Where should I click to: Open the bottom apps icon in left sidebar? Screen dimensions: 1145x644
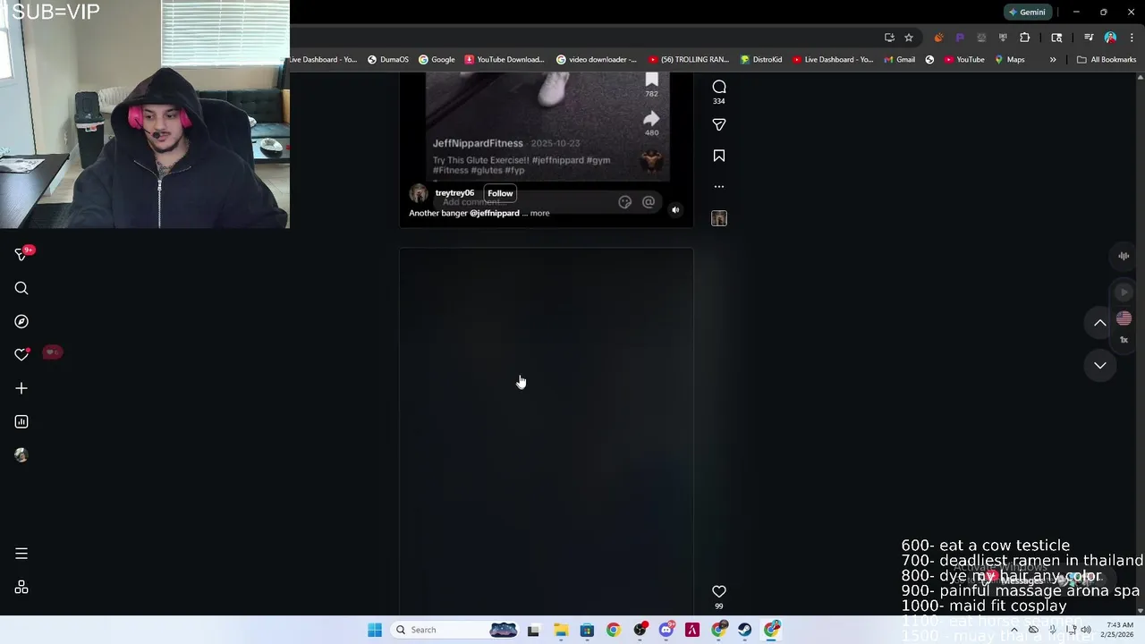point(21,588)
